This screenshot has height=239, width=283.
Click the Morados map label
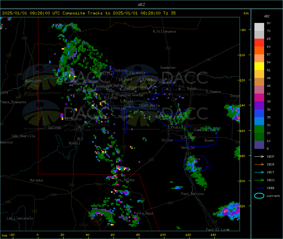click(x=36, y=180)
